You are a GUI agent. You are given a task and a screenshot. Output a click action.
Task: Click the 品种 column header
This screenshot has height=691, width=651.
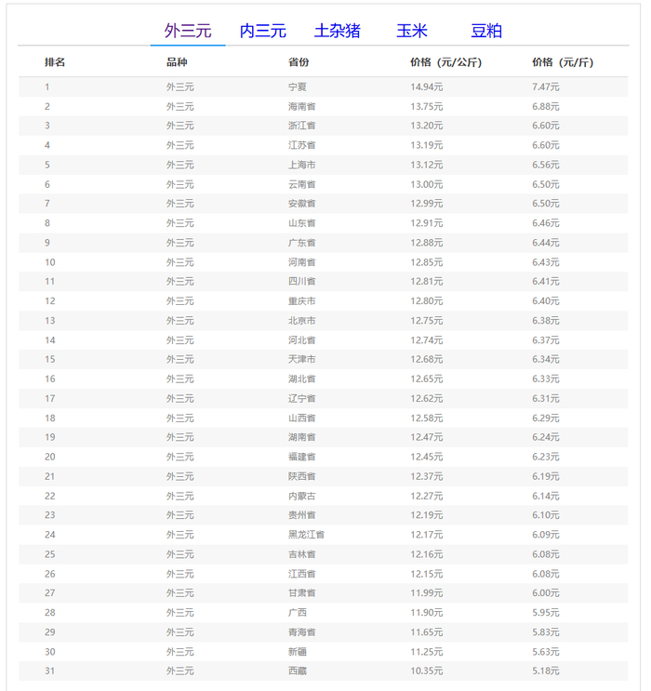coord(177,62)
